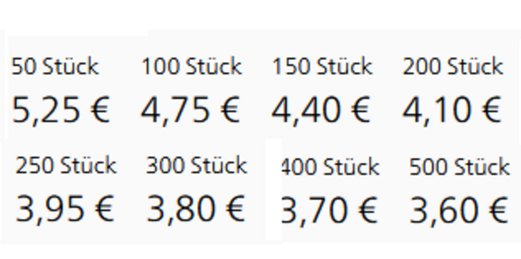Click the euro symbol after 5,25
521x259 pixels.
tap(100, 109)
